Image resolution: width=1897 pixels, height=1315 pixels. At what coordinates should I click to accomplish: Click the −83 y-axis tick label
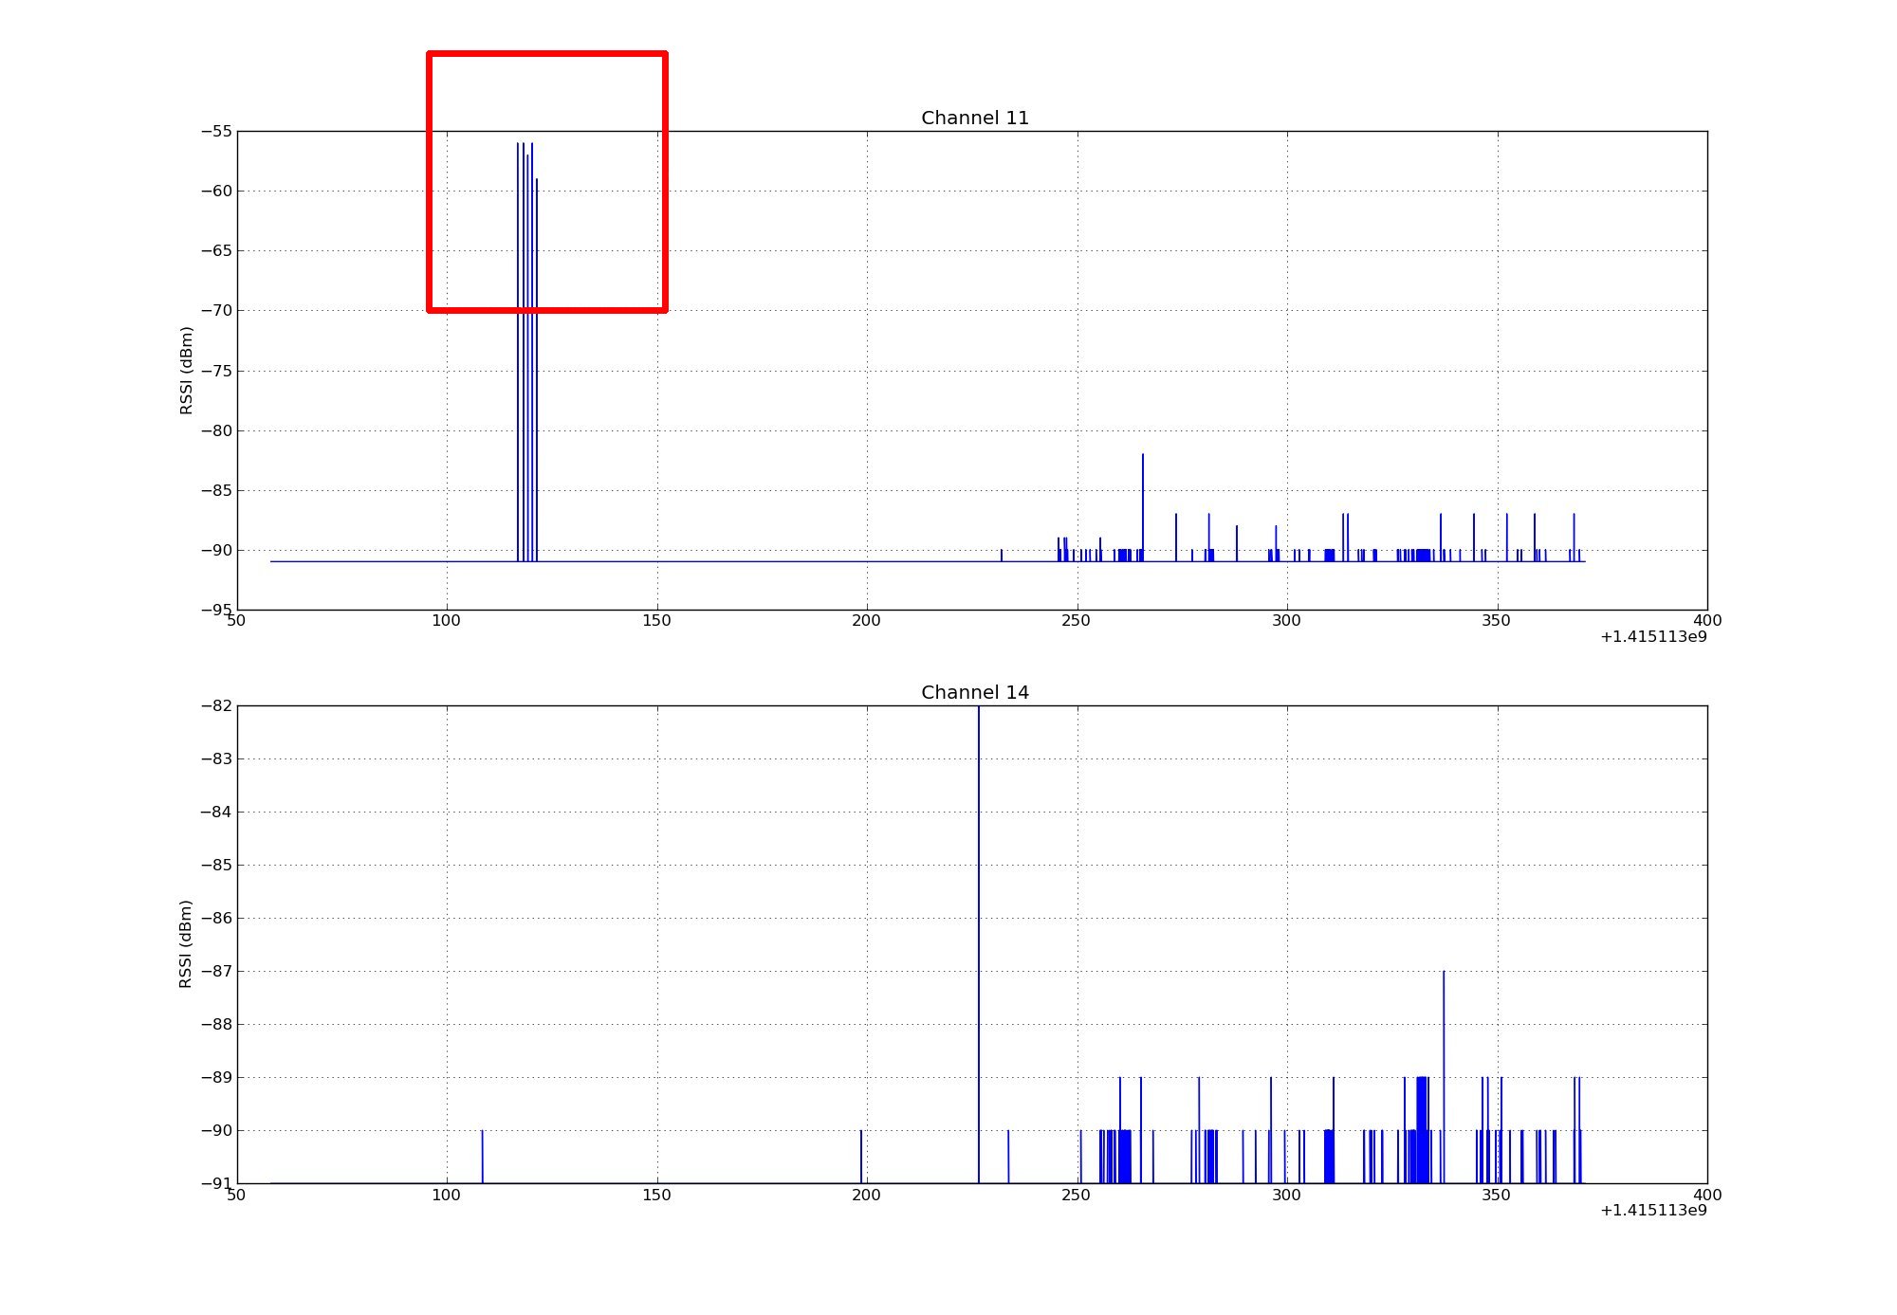pyautogui.click(x=216, y=758)
